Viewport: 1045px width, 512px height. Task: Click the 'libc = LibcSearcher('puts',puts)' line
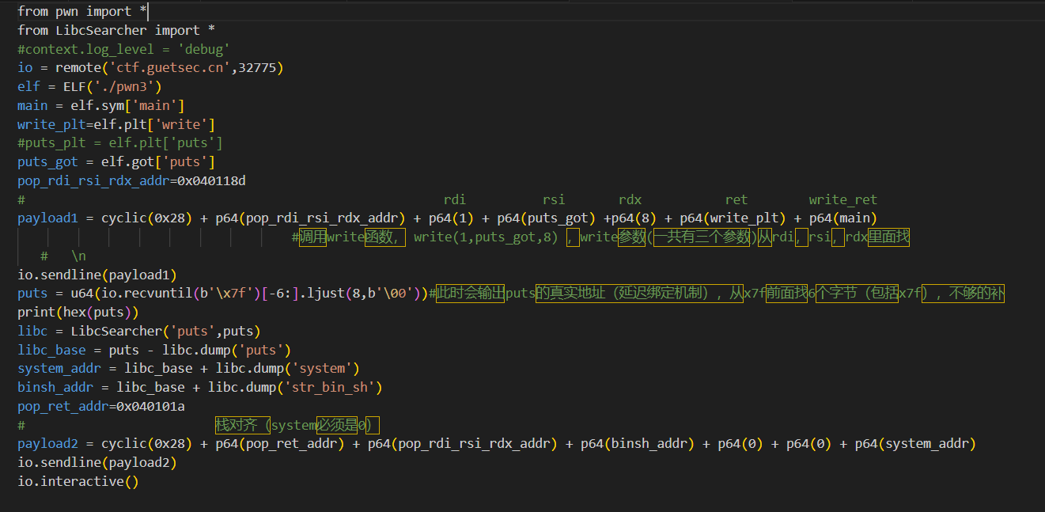139,331
